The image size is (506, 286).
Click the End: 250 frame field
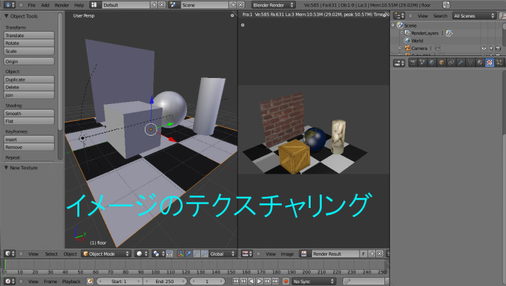tap(164, 281)
